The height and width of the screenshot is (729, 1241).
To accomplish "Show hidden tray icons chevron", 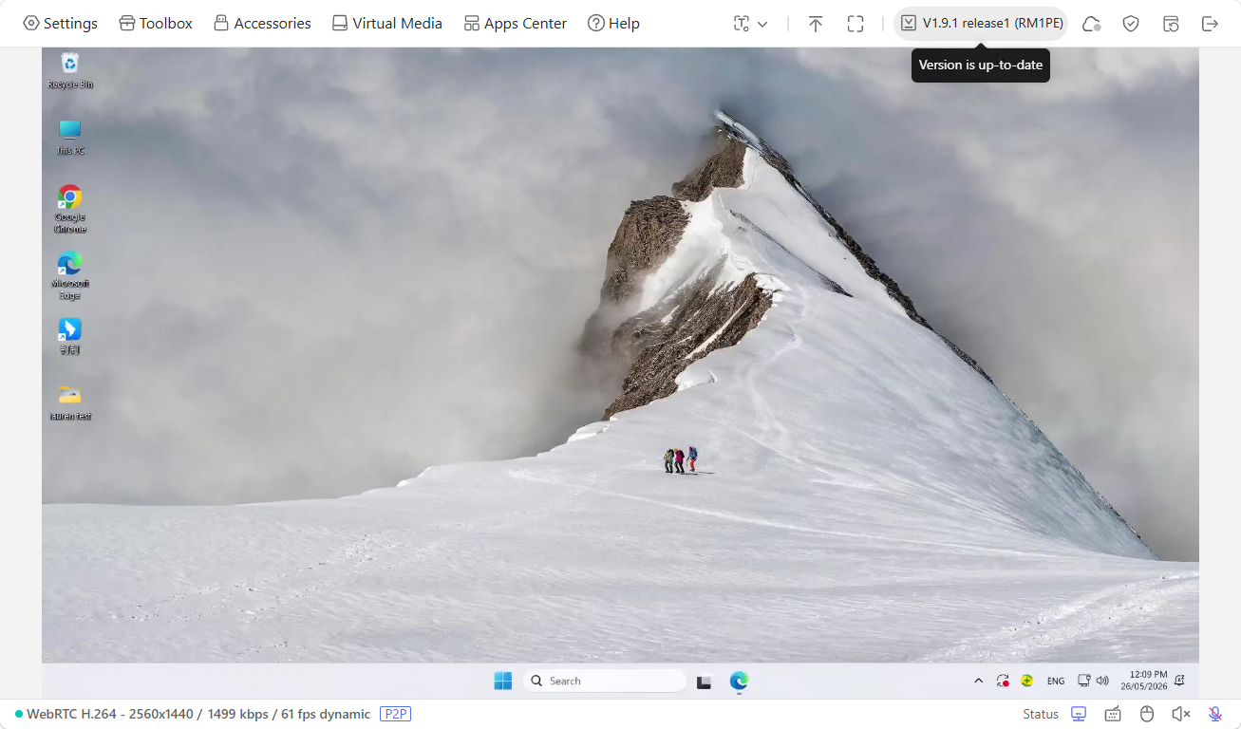I will (979, 681).
